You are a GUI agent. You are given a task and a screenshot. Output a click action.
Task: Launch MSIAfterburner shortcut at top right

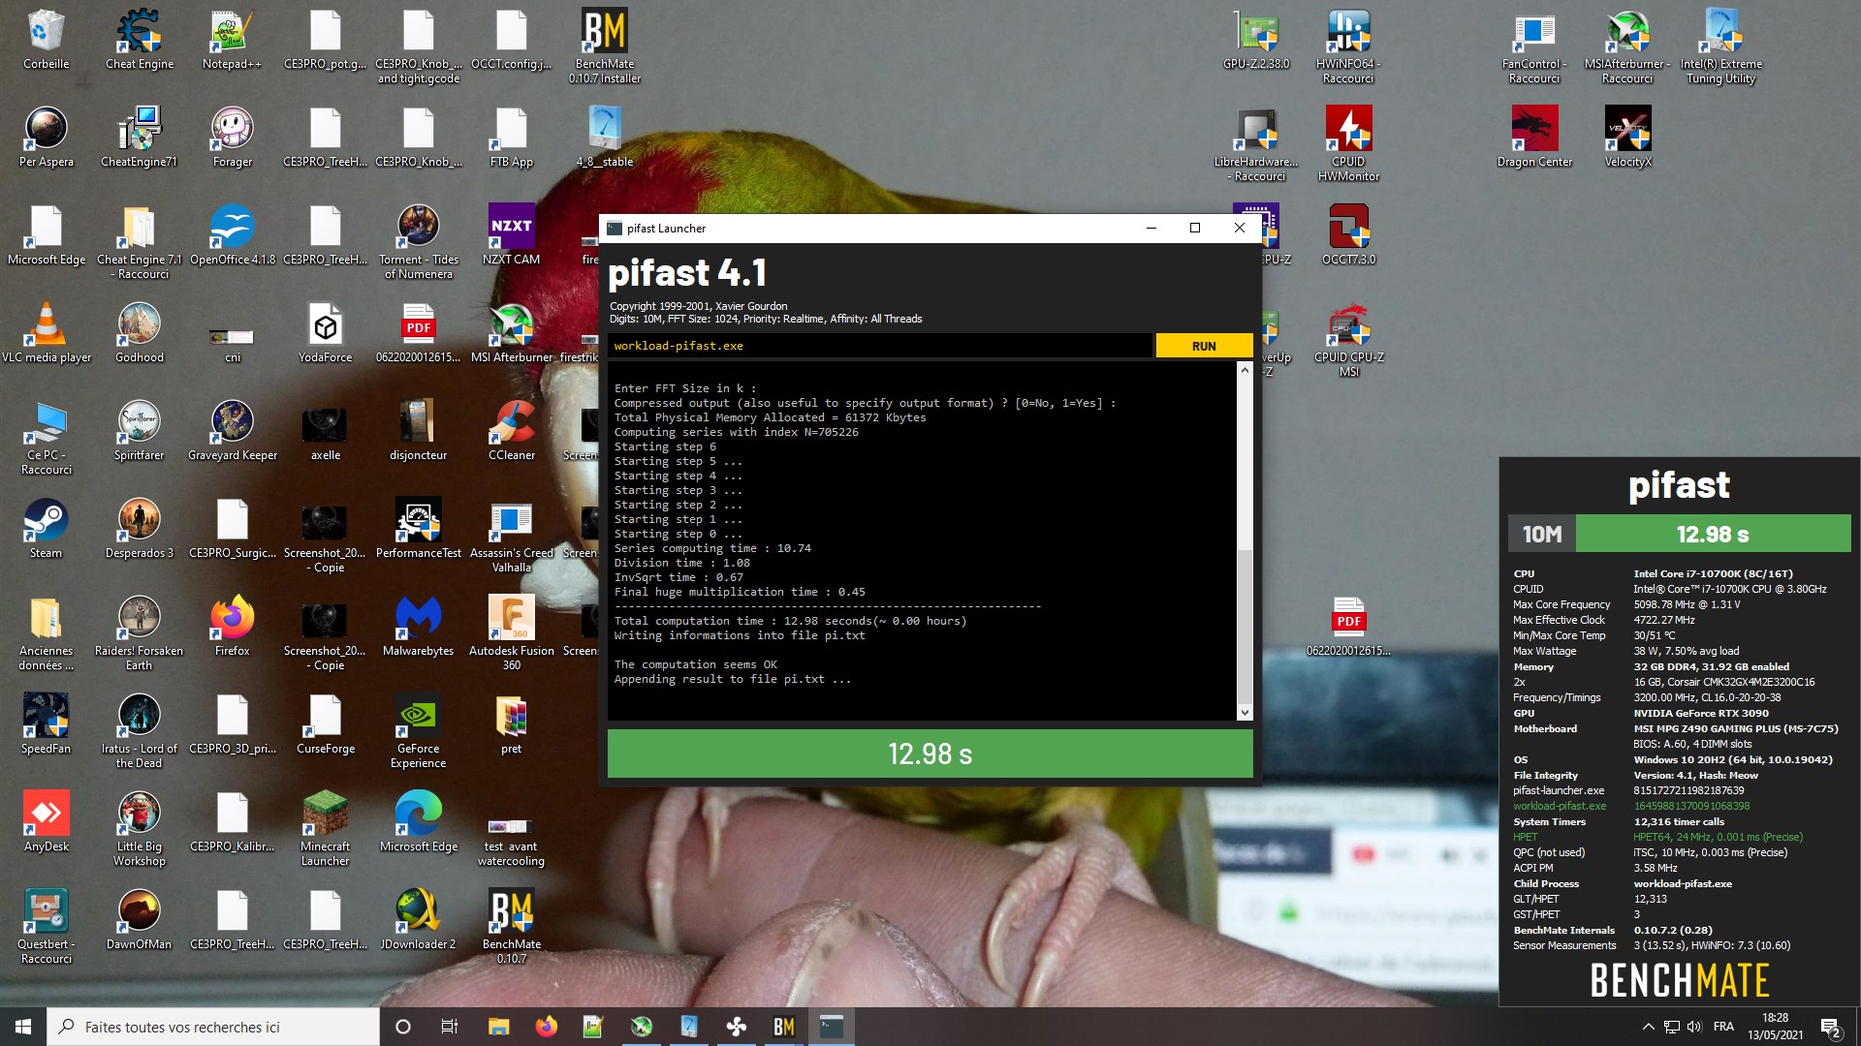(1627, 46)
